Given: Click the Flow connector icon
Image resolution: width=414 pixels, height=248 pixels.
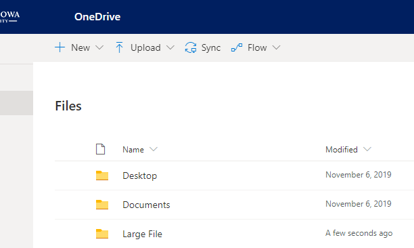Looking at the screenshot, I should coord(237,47).
